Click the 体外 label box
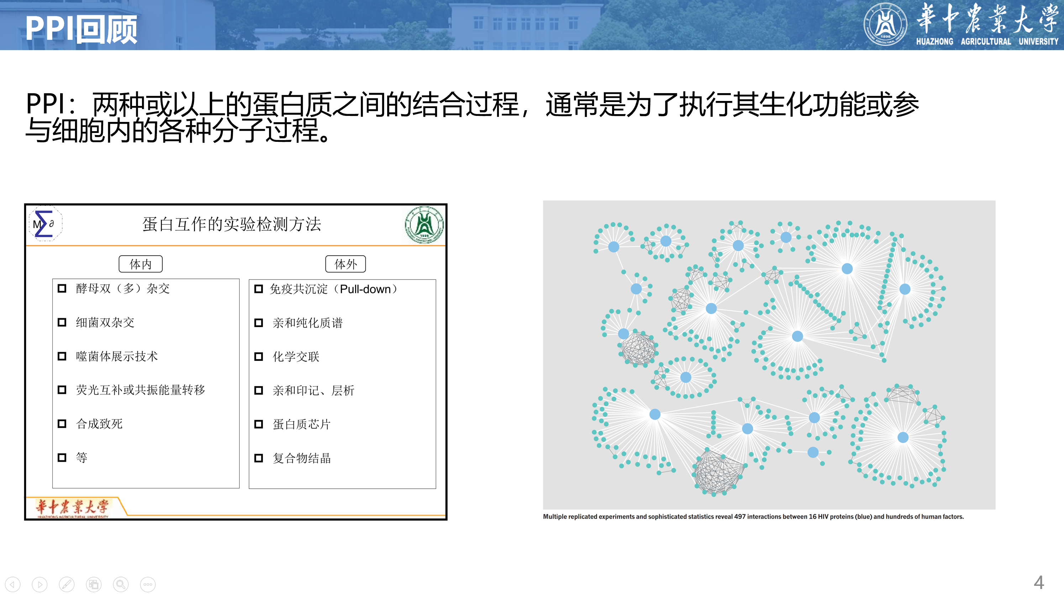This screenshot has width=1064, height=594. [345, 264]
